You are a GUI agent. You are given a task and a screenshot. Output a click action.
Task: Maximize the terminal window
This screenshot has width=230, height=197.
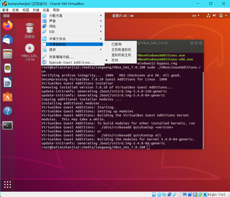[196, 43]
